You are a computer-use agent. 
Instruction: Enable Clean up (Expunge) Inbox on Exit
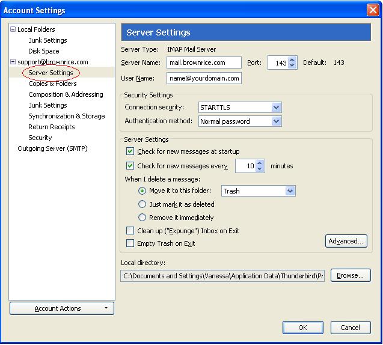(130, 230)
